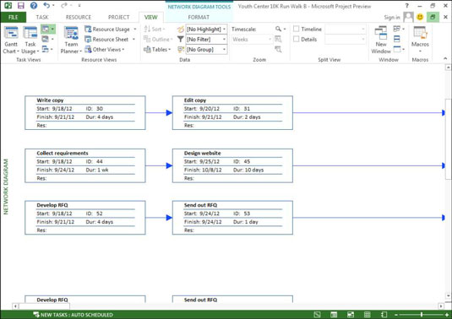Click the Redo icon
Viewport: 452px width, 319px height.
point(64,5)
